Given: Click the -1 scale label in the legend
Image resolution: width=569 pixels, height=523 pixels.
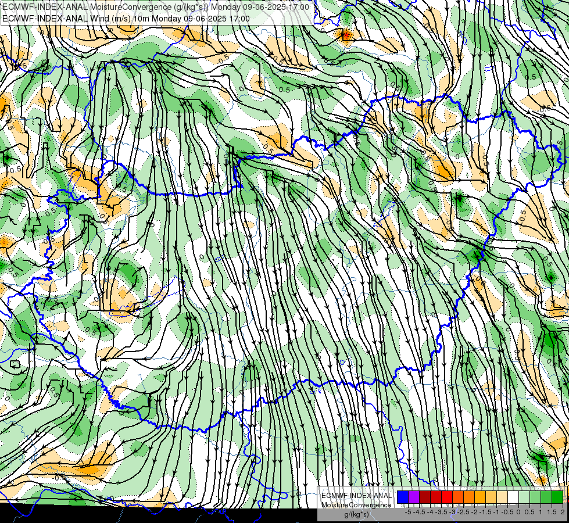Looking at the screenshot, I should [496, 512].
